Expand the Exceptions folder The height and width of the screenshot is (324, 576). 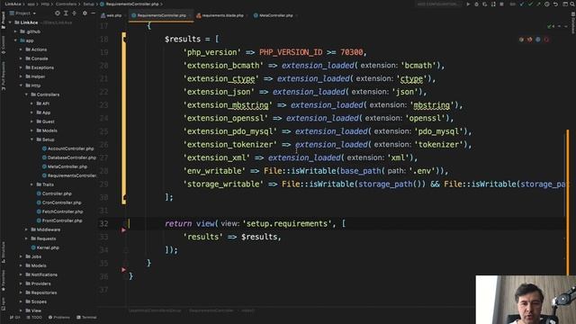pyautogui.click(x=21, y=67)
